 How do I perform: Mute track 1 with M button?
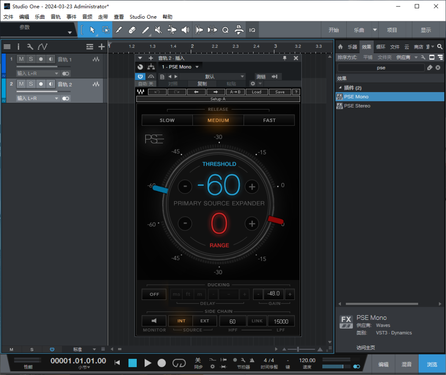pos(21,59)
